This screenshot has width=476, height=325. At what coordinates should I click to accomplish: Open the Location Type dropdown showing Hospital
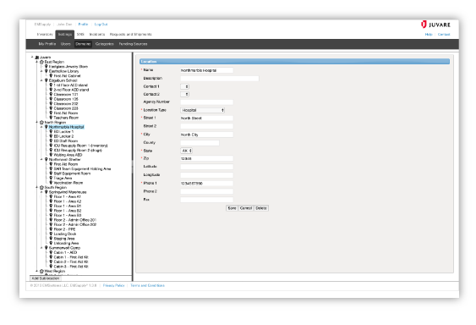pos(202,110)
